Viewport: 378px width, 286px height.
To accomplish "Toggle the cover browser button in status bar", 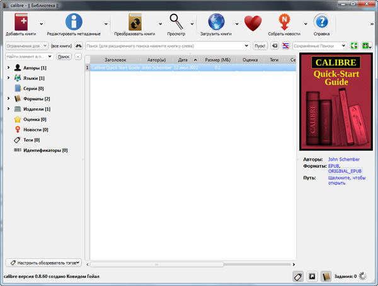I will pos(312,276).
